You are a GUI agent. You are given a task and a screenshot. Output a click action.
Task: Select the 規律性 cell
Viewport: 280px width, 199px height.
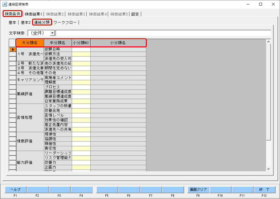point(58,134)
